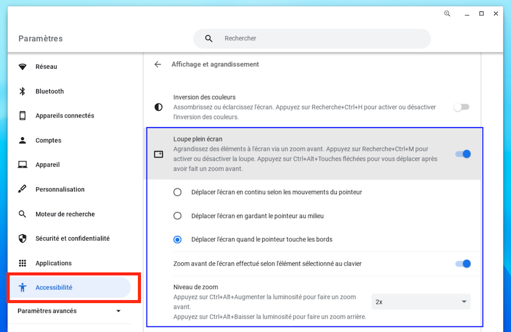Select keep pointer in middle radio option

point(178,216)
